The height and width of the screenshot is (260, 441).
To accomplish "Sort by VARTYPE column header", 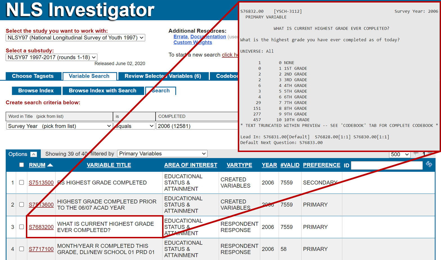I will pos(239,165).
